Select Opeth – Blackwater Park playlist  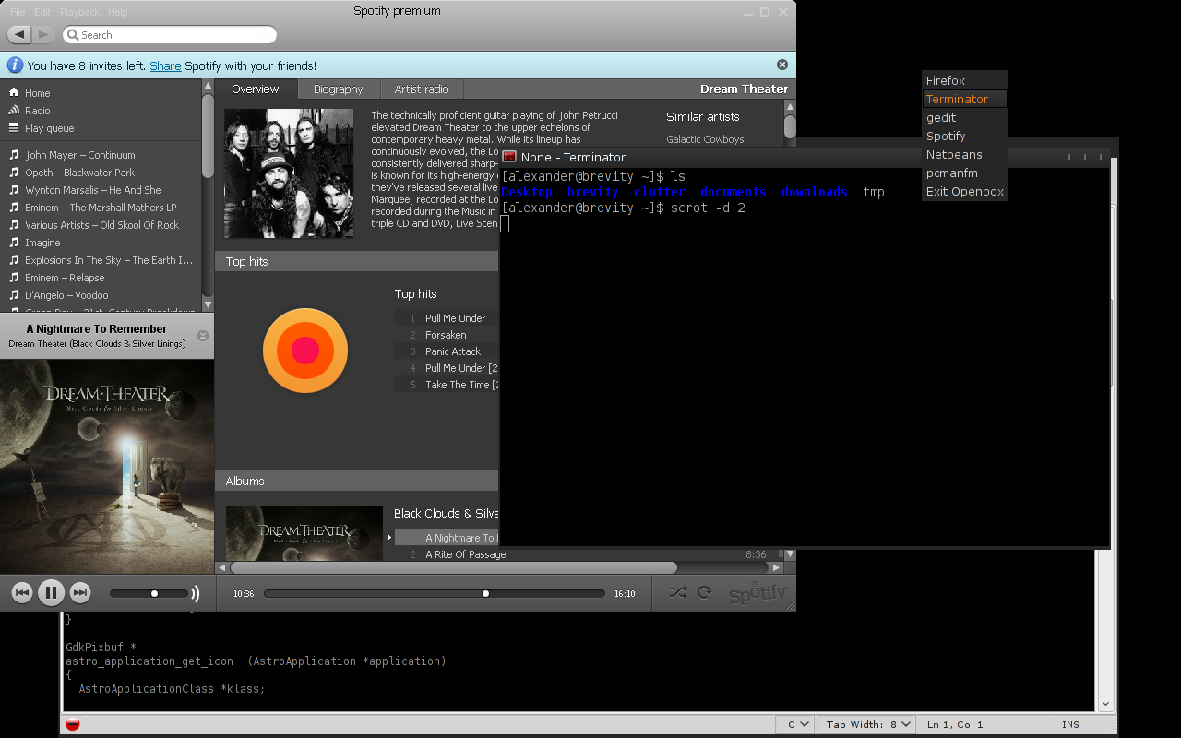79,173
